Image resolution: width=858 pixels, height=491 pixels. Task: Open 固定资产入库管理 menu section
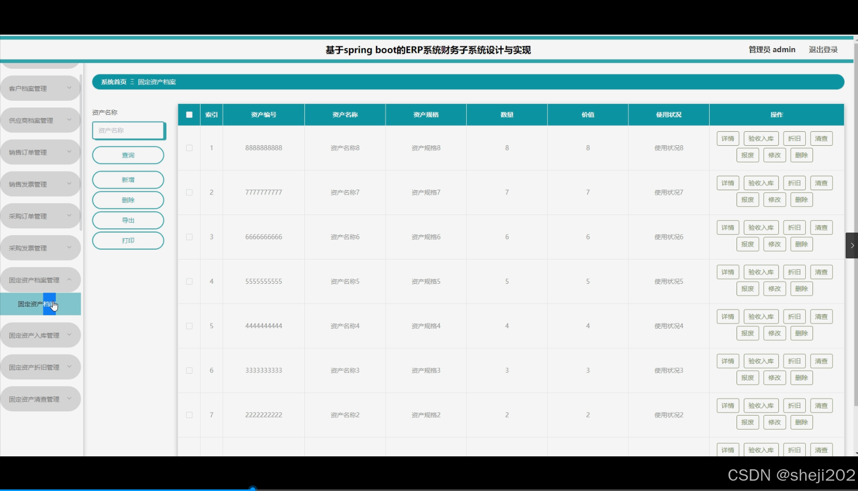[40, 335]
